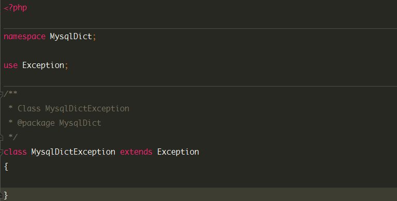Click the fold end marker beside */

click(1, 138)
